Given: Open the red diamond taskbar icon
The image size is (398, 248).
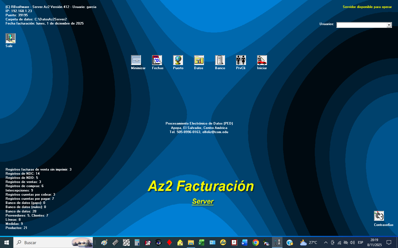Looking at the screenshot, I should coord(169,242).
